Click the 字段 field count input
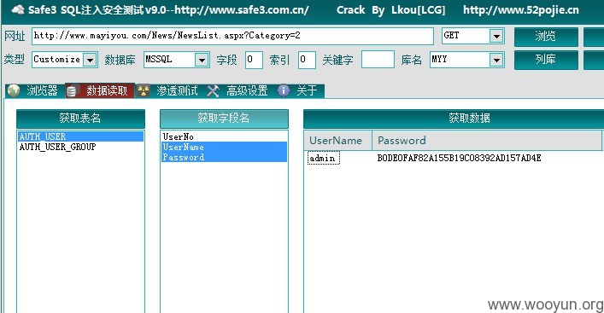The image size is (604, 313). click(254, 60)
